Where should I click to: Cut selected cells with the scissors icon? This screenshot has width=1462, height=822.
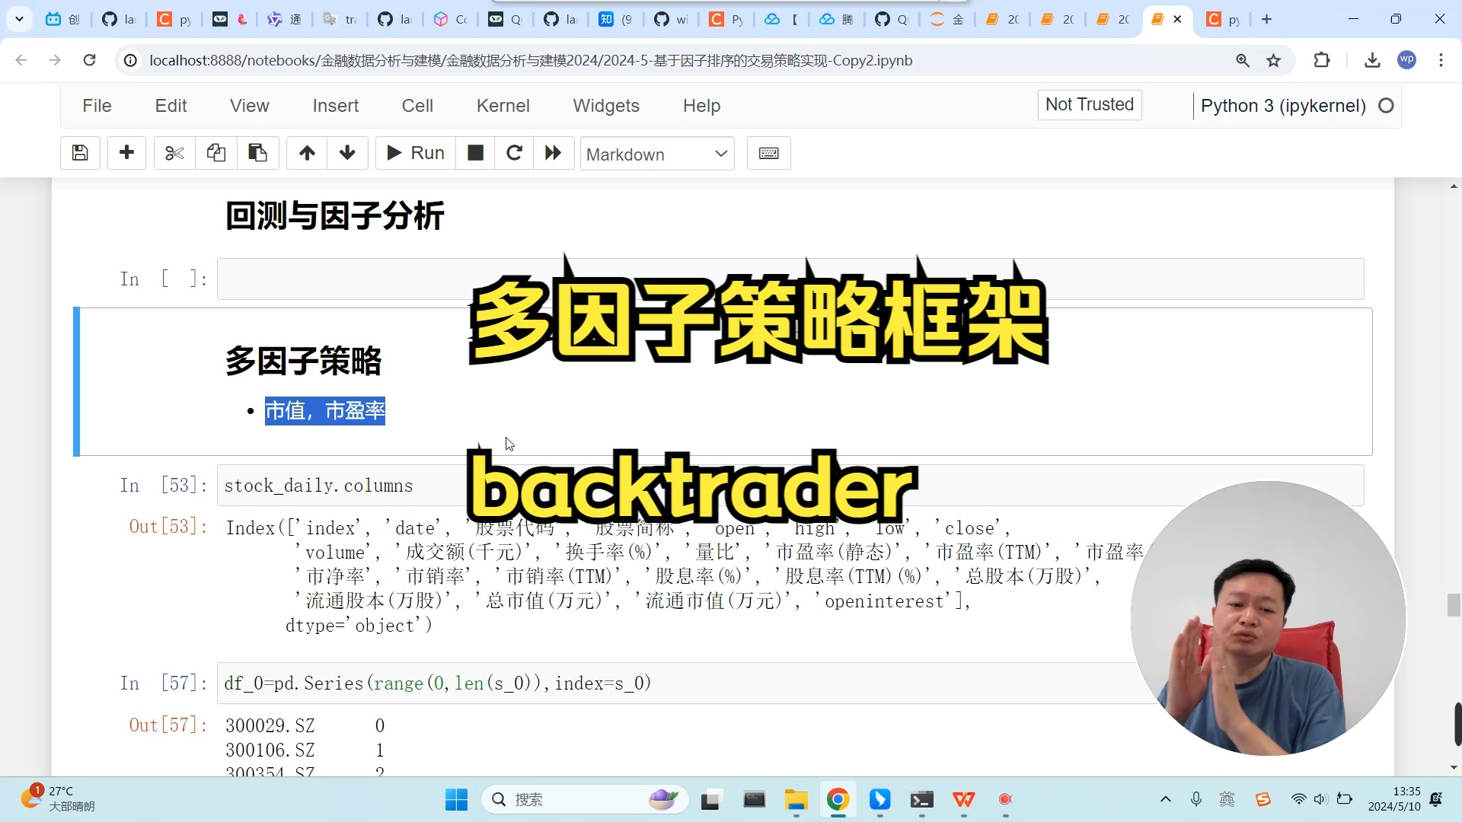(174, 153)
